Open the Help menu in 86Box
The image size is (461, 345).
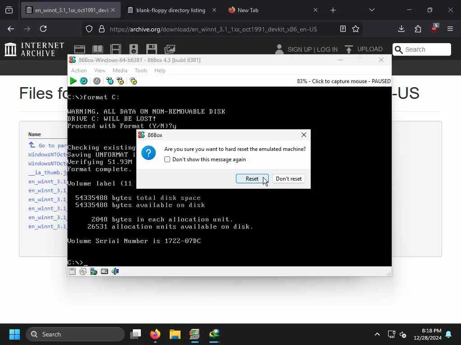[x=160, y=71]
